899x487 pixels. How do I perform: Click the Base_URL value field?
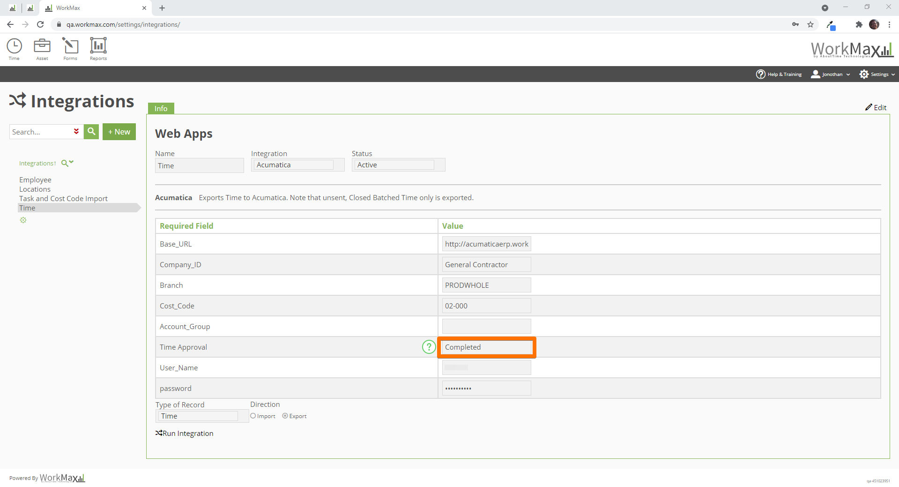(x=486, y=244)
